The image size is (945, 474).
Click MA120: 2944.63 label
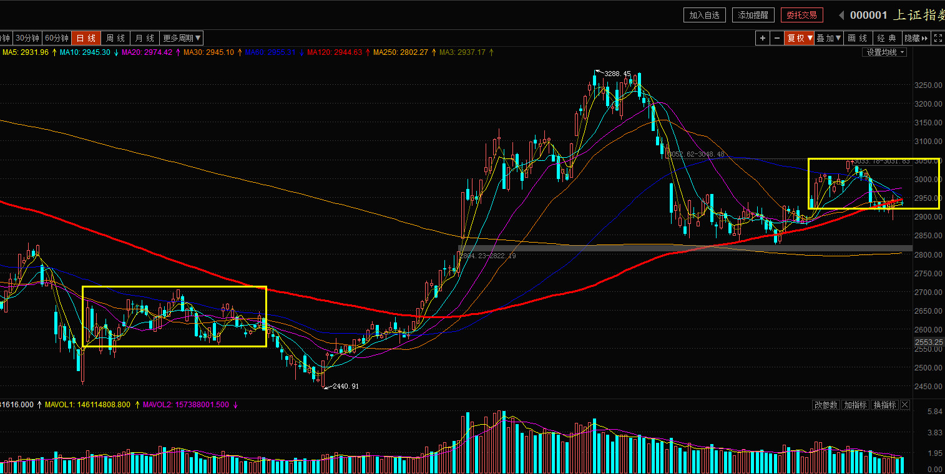pos(334,52)
